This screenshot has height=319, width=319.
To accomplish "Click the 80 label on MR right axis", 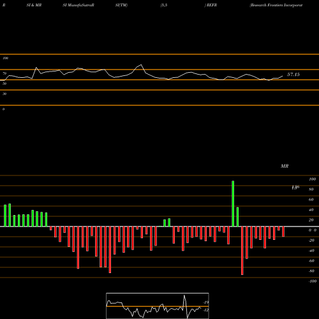I will [x=311, y=189].
